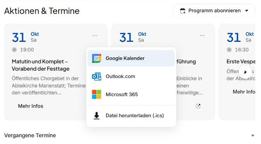Select Datei herunterladen (.ics)
This screenshot has width=261, height=144.
pyautogui.click(x=131, y=115)
